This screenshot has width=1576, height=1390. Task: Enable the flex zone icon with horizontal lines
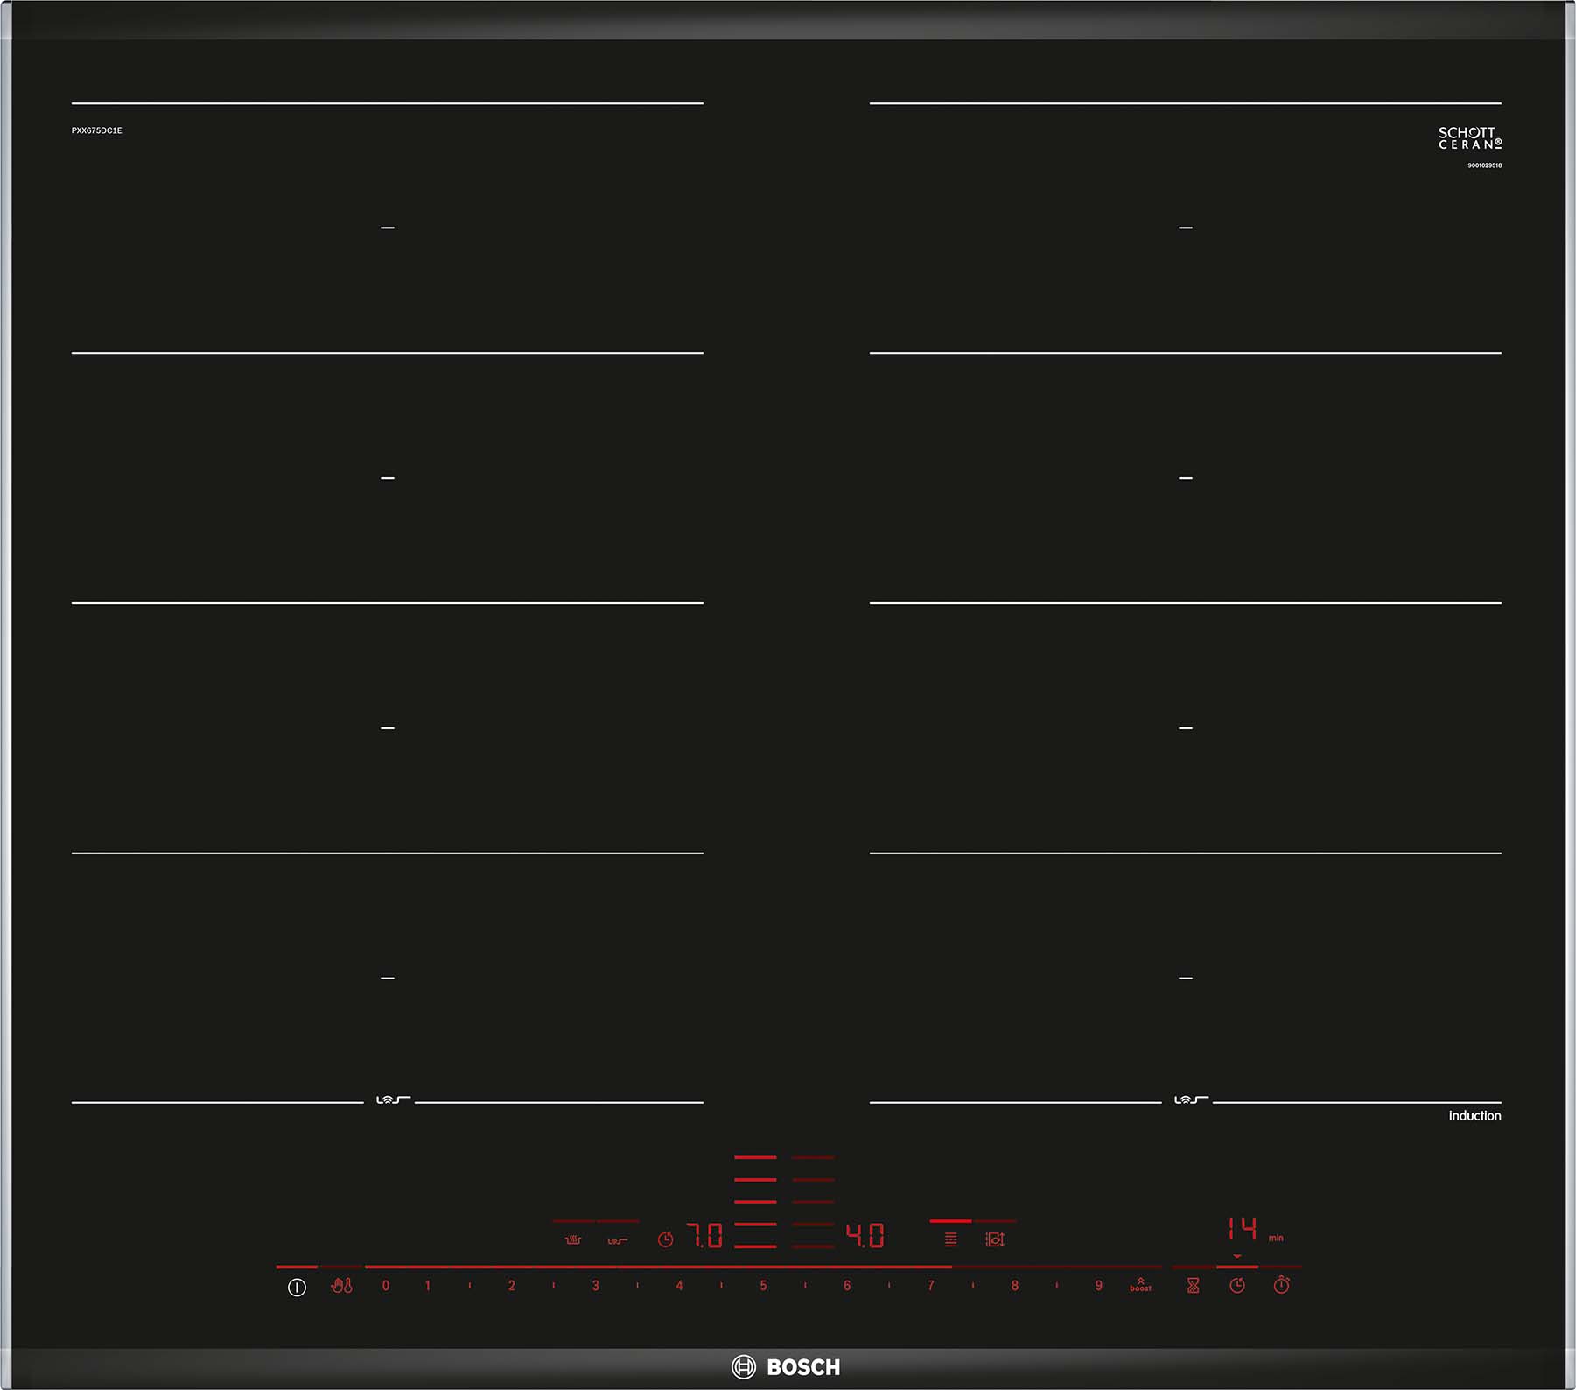950,1239
